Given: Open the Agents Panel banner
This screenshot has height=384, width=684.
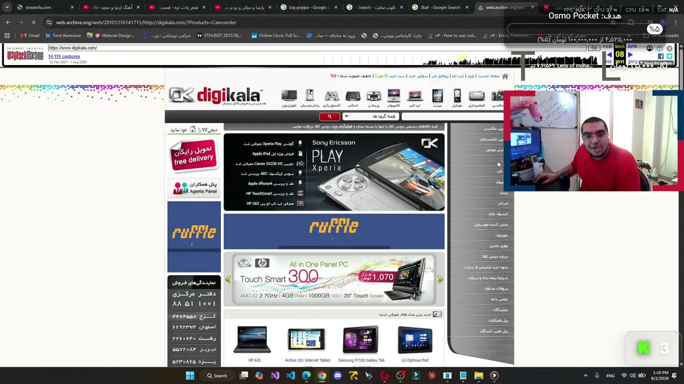Looking at the screenshot, I should 194,188.
